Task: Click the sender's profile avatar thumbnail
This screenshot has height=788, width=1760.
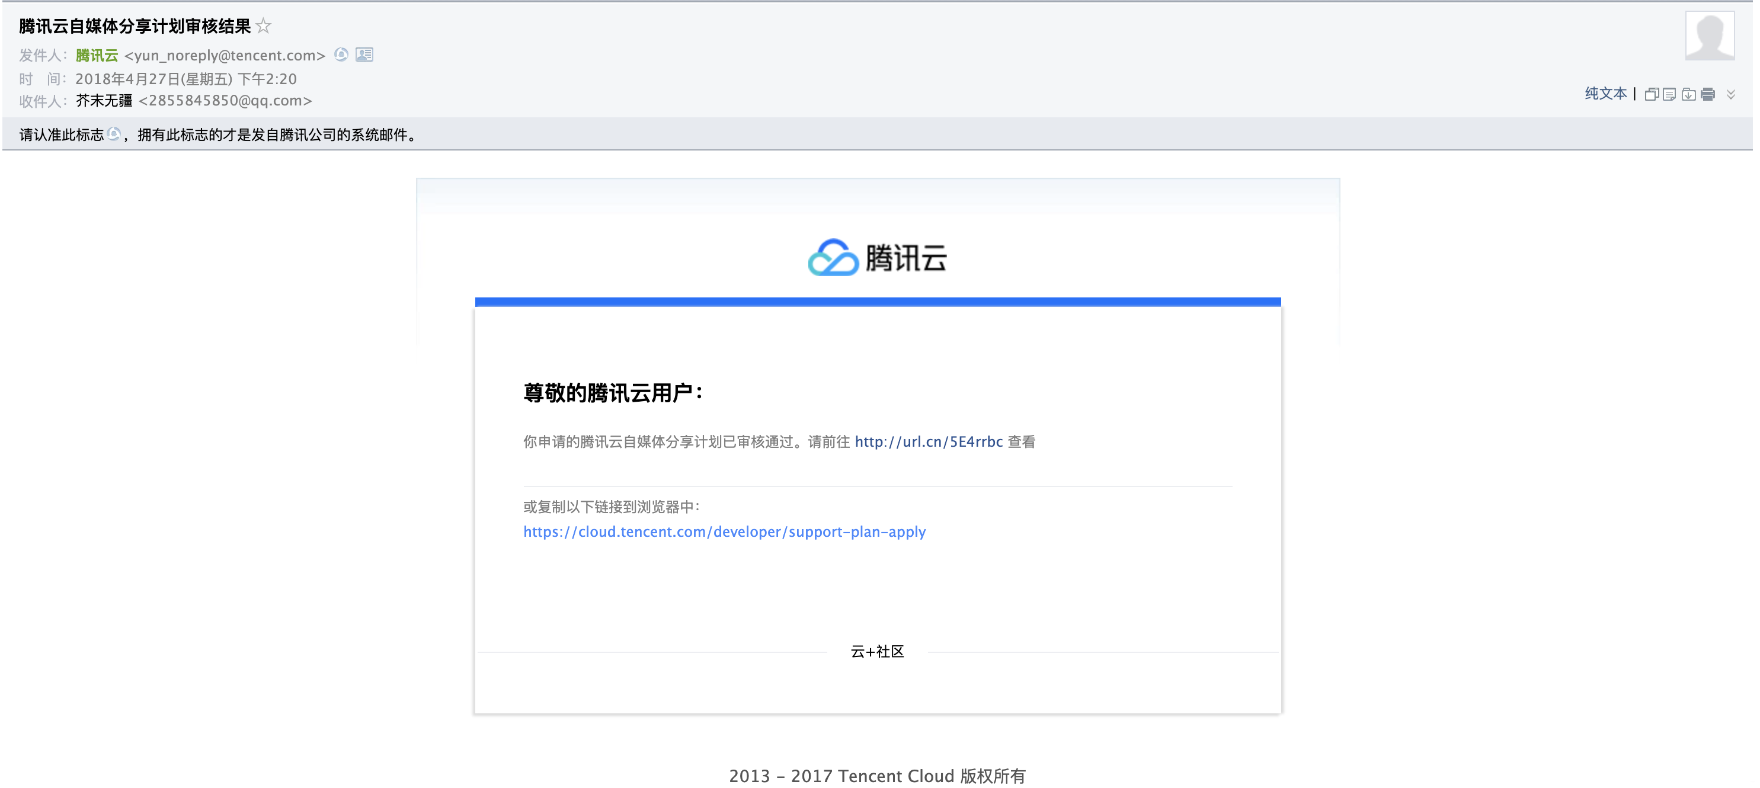Action: (1710, 36)
